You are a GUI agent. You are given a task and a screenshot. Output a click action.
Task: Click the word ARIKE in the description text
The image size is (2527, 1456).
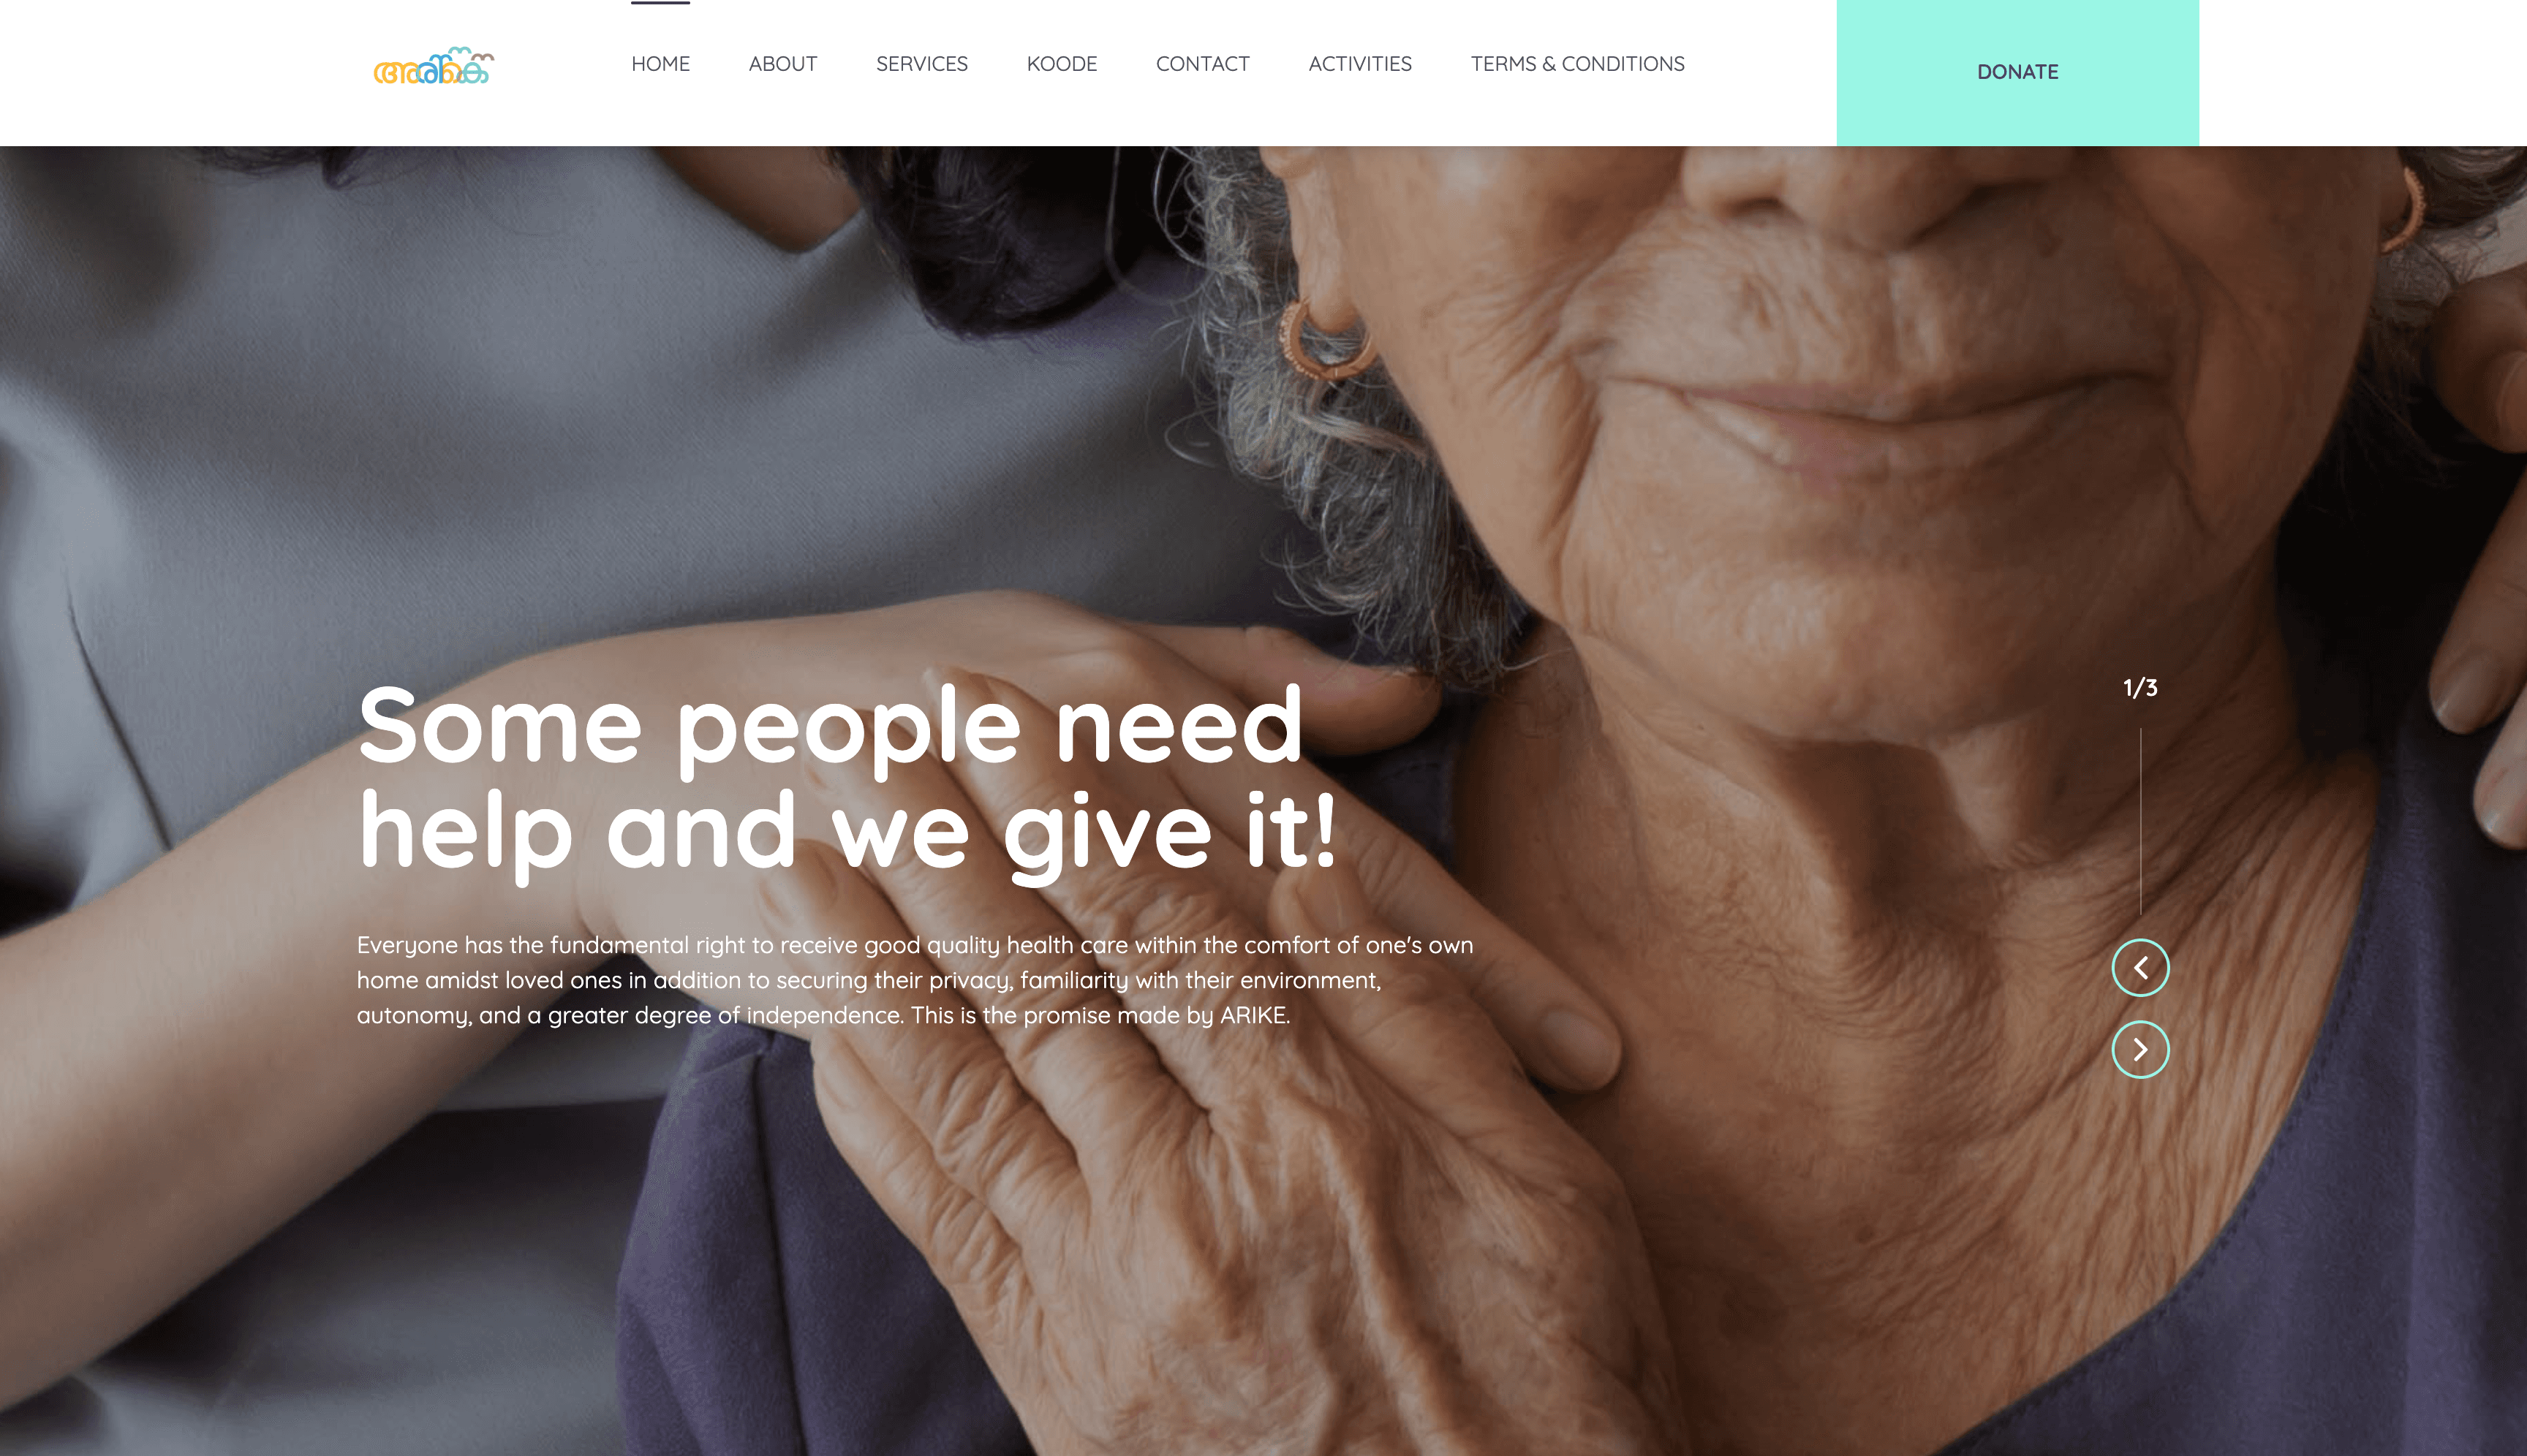point(1253,1015)
